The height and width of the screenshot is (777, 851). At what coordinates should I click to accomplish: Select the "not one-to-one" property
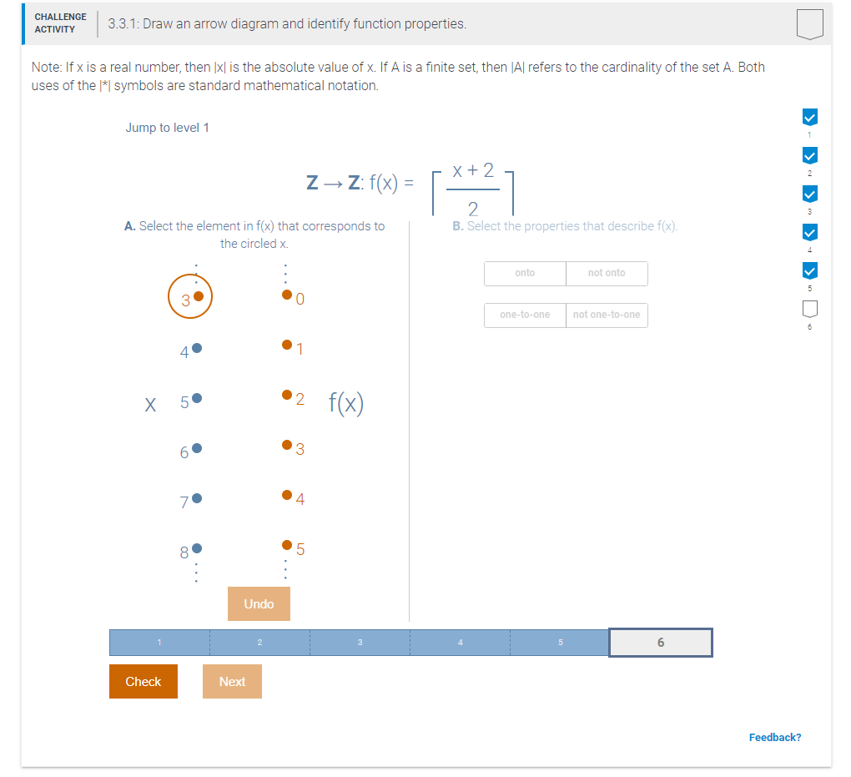tap(607, 315)
